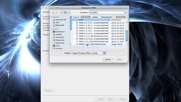
Task: Collapse the DEVICES sidebar section
Action: [51, 17]
